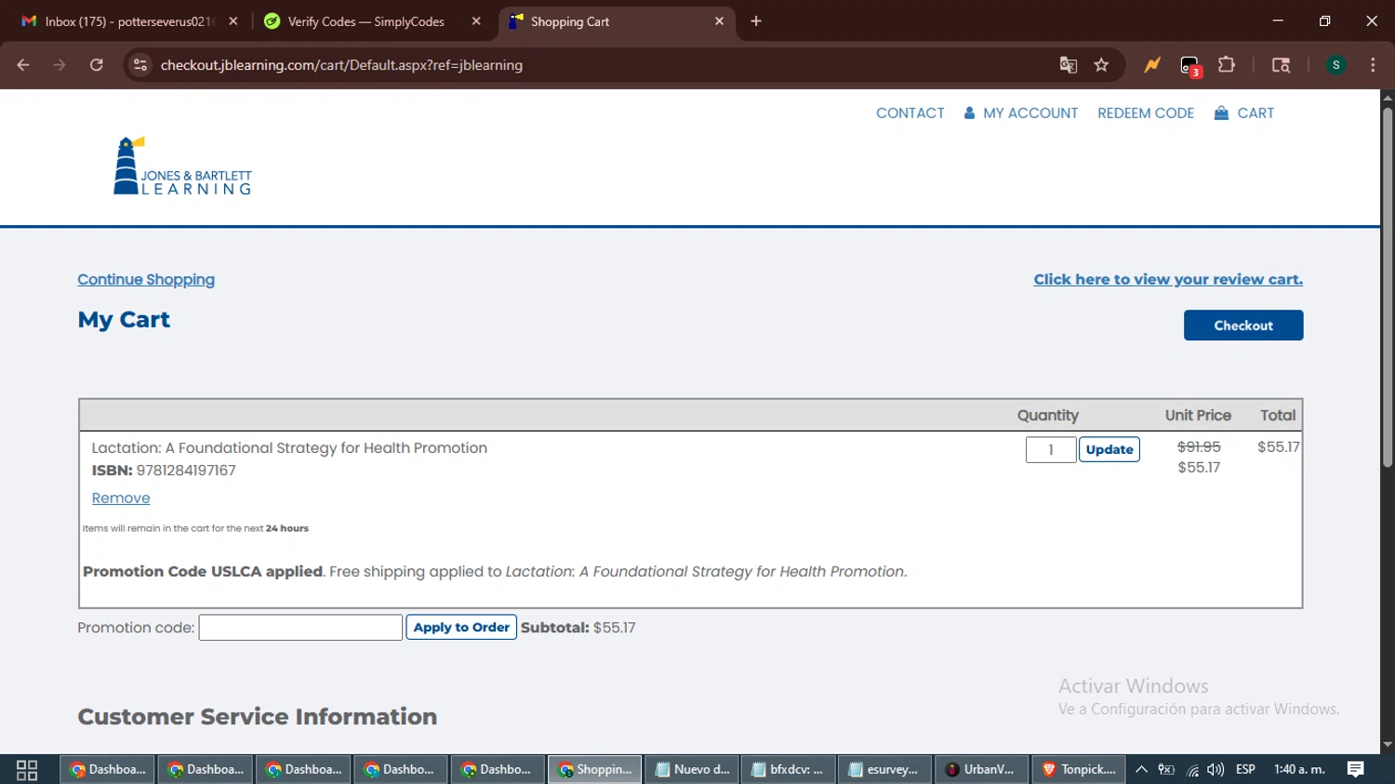Click the scrollbar down arrow
This screenshot has width=1395, height=784.
(1388, 745)
